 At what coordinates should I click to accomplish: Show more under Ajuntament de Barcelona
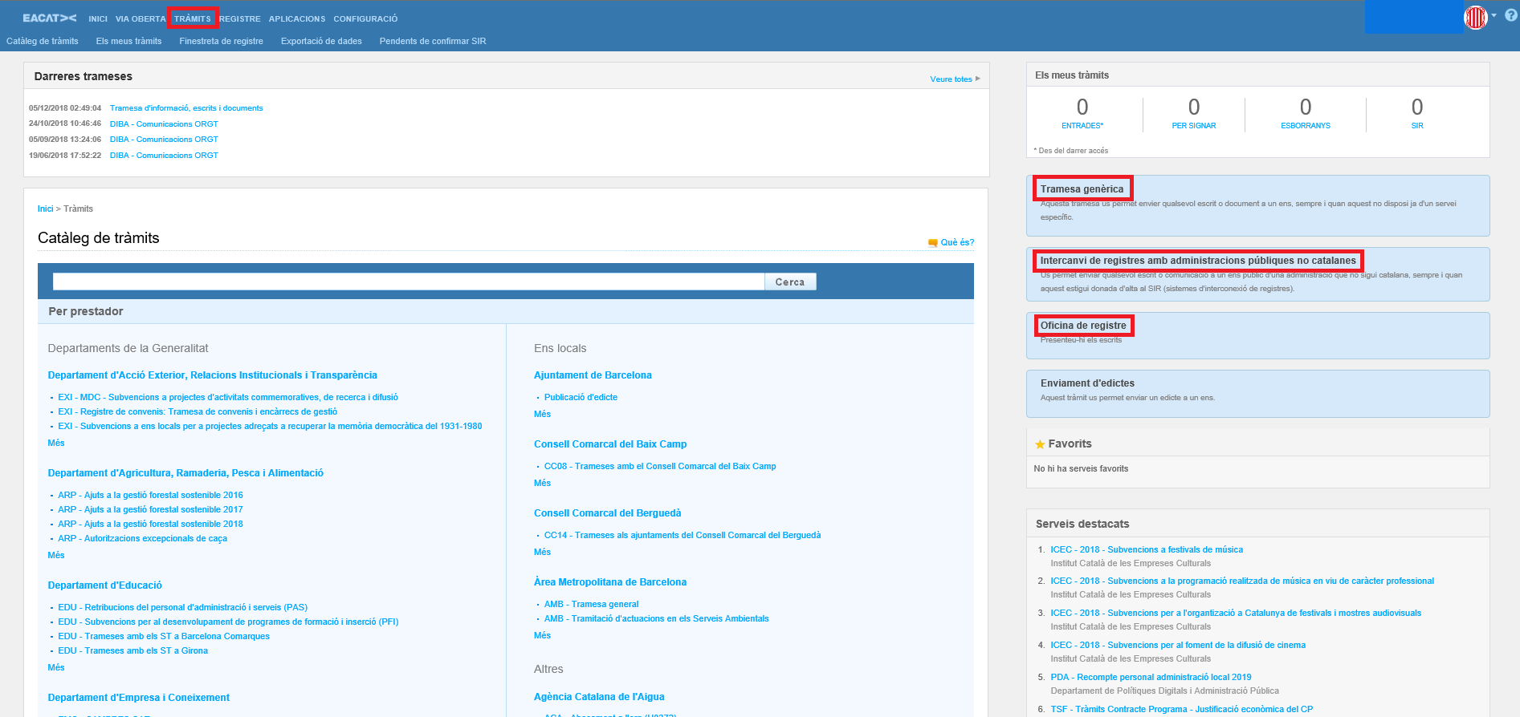coord(542,414)
